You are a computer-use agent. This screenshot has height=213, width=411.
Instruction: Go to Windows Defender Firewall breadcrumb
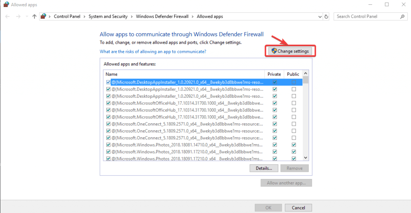click(x=162, y=16)
